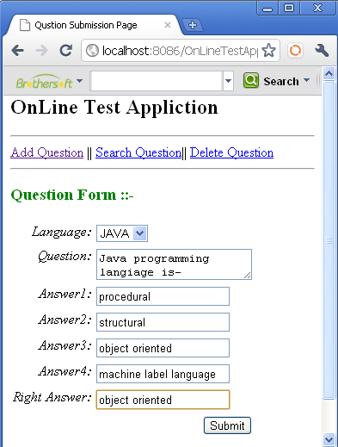Click the green Search magnifier icon
338x447 pixels.
(x=251, y=80)
